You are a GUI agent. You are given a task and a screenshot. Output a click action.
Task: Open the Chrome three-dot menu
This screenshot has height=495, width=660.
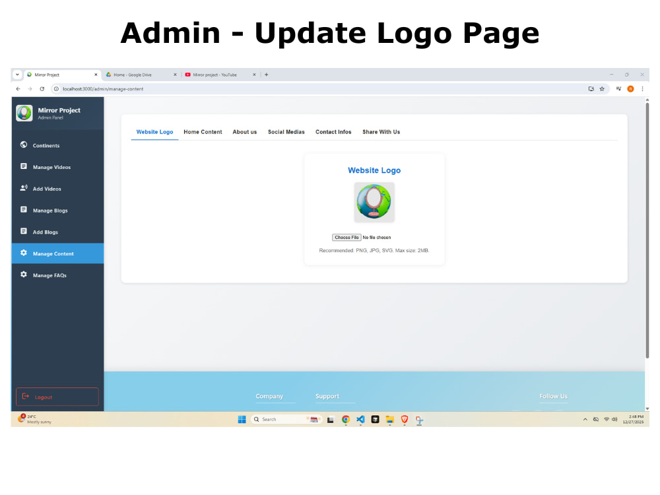pos(642,89)
